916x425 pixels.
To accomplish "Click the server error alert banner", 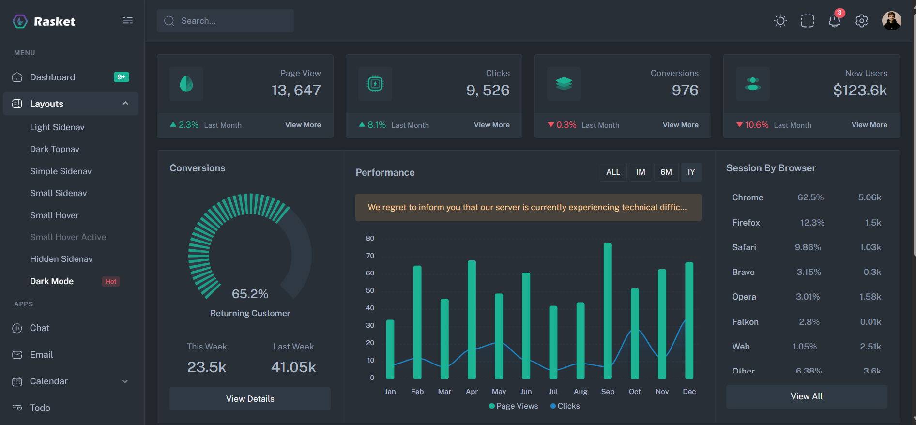I will [528, 207].
